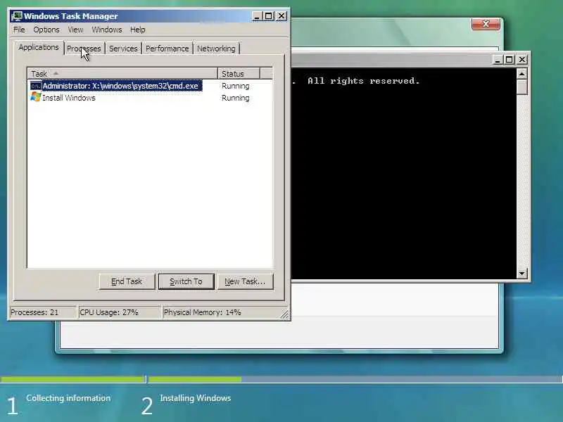Click the Installing Windows setup step
Image resolution: width=563 pixels, height=422 pixels.
[196, 398]
